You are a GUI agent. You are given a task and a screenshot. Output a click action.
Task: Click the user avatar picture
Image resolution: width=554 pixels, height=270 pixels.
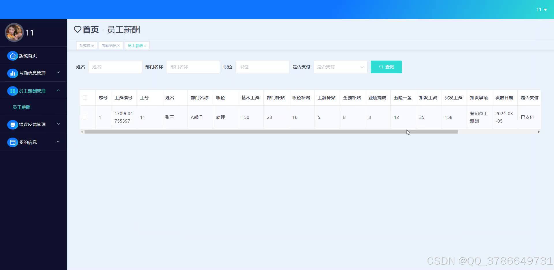tap(14, 32)
